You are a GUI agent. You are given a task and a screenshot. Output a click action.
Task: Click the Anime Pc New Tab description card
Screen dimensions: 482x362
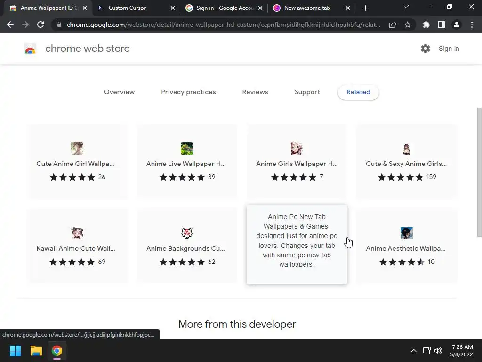pyautogui.click(x=297, y=244)
